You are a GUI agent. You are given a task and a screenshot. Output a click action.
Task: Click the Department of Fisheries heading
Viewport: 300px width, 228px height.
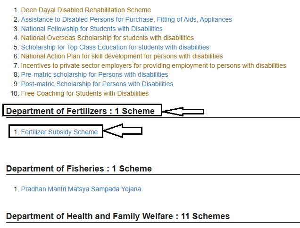79,169
